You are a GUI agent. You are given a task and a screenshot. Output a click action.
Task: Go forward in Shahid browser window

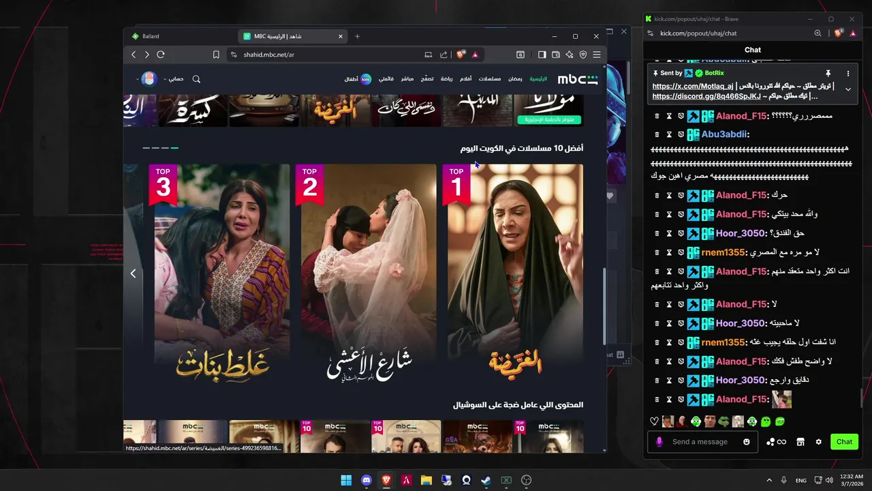coord(146,55)
